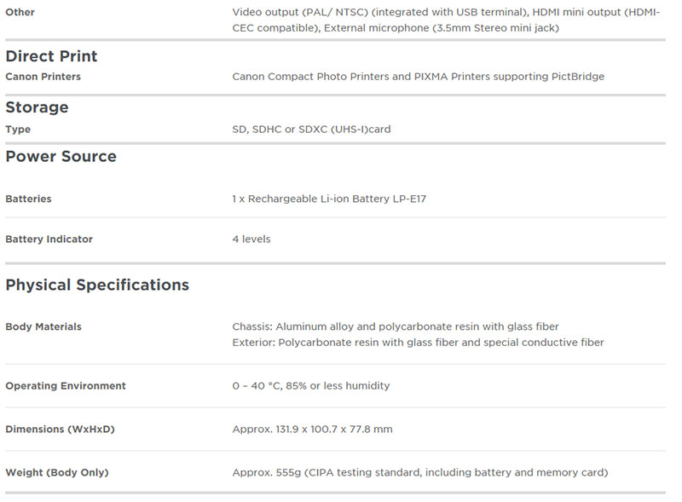Select the "4 levels" value
The width and height of the screenshot is (682, 502).
click(x=251, y=239)
